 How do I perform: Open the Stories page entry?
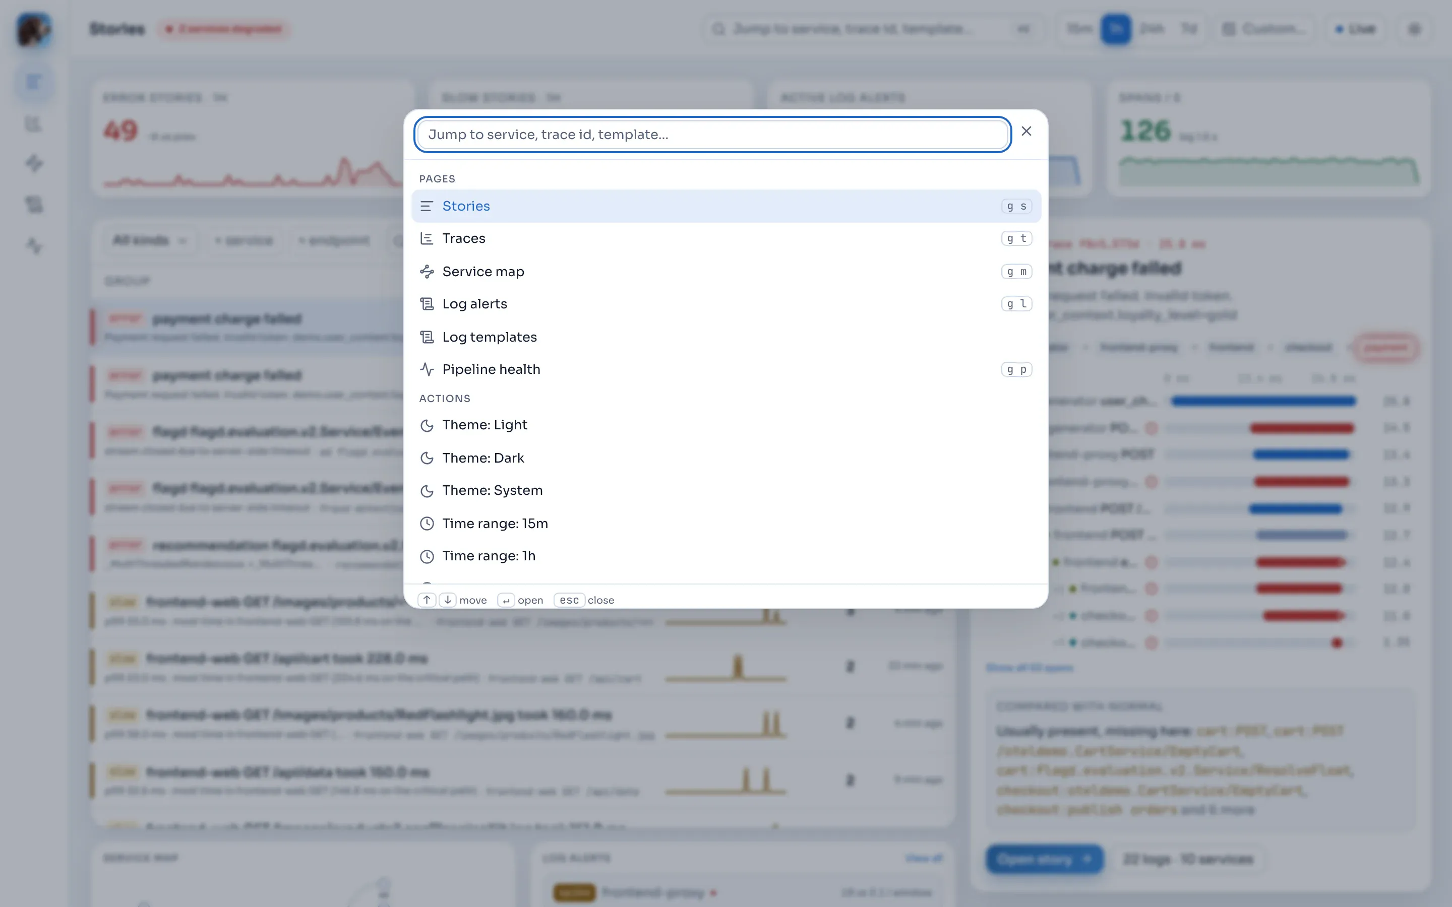726,207
